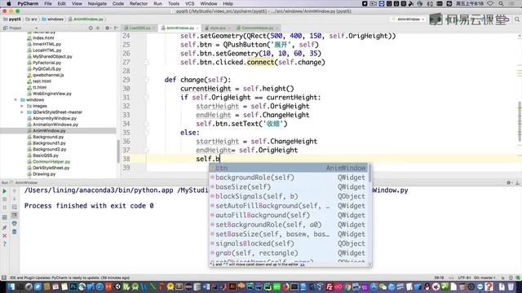Open Run panel help question mark
522x293 pixels.
coord(5,244)
